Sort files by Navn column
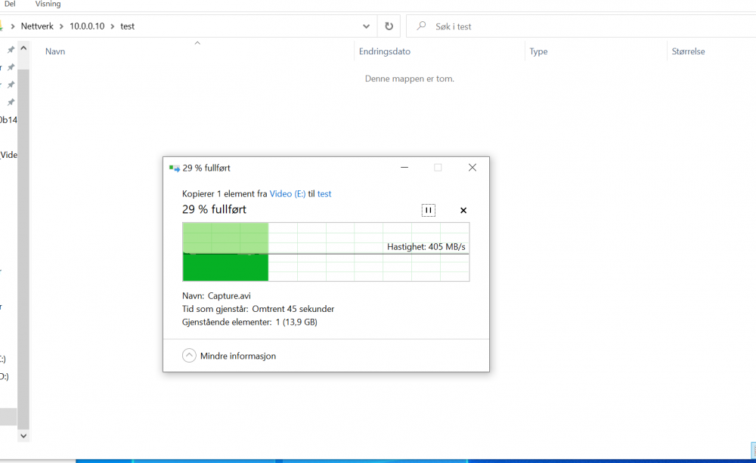Viewport: 756px width, 463px height. (55, 51)
